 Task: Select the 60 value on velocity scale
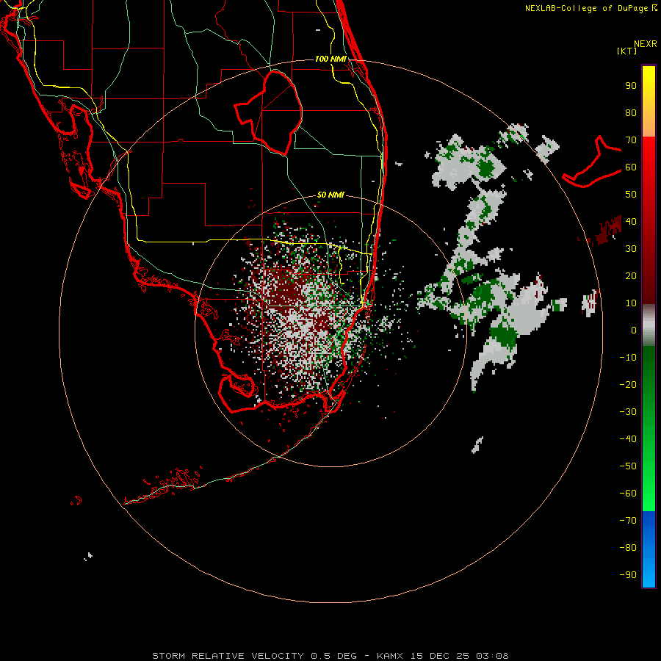click(631, 167)
